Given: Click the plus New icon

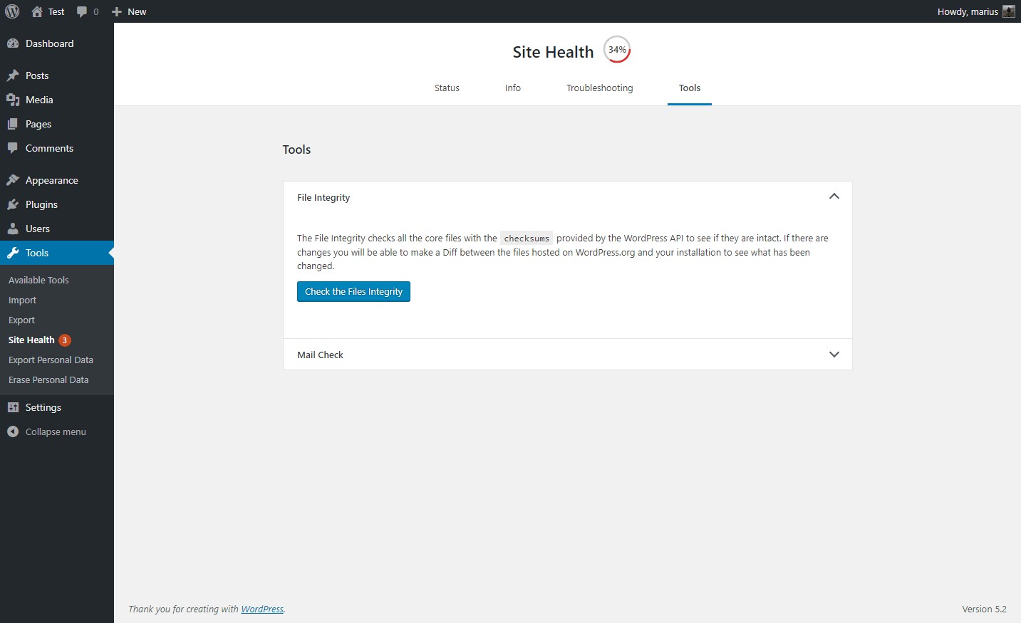Looking at the screenshot, I should [117, 11].
